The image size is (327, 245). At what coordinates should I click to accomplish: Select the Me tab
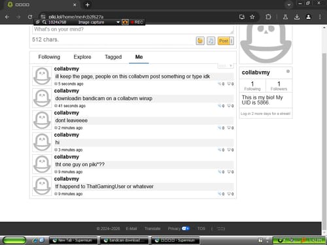point(139,57)
